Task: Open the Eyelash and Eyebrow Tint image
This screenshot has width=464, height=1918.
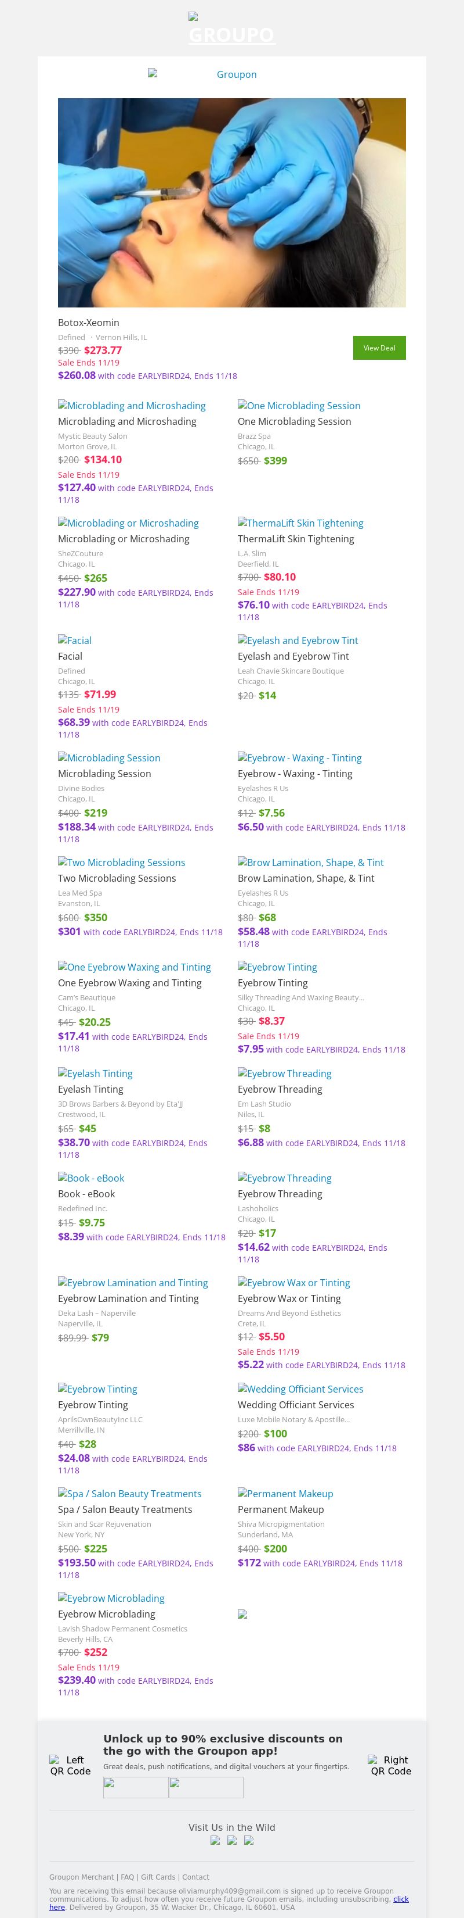Action: (298, 640)
